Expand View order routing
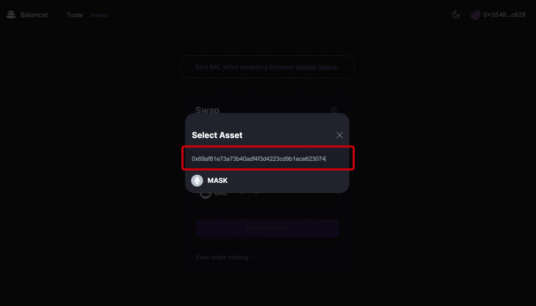536x306 pixels. [221, 257]
